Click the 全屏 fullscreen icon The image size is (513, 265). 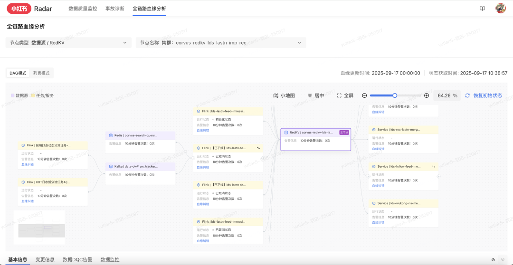[x=339, y=95]
